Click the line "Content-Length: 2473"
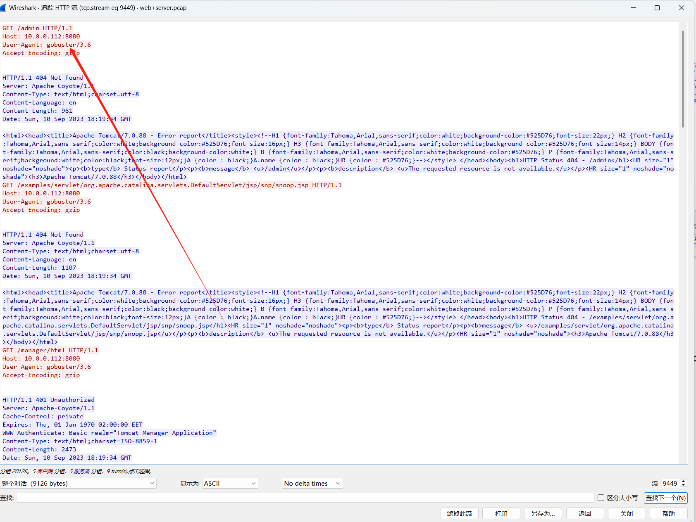The width and height of the screenshot is (696, 522). tap(39, 449)
